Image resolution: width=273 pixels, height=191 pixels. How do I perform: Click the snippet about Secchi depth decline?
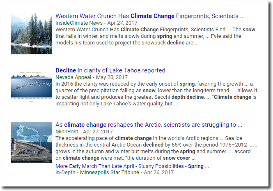[x=156, y=94]
